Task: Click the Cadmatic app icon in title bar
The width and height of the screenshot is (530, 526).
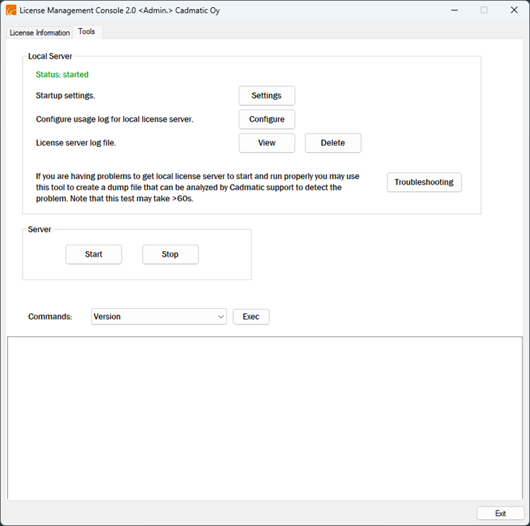Action: (x=11, y=10)
